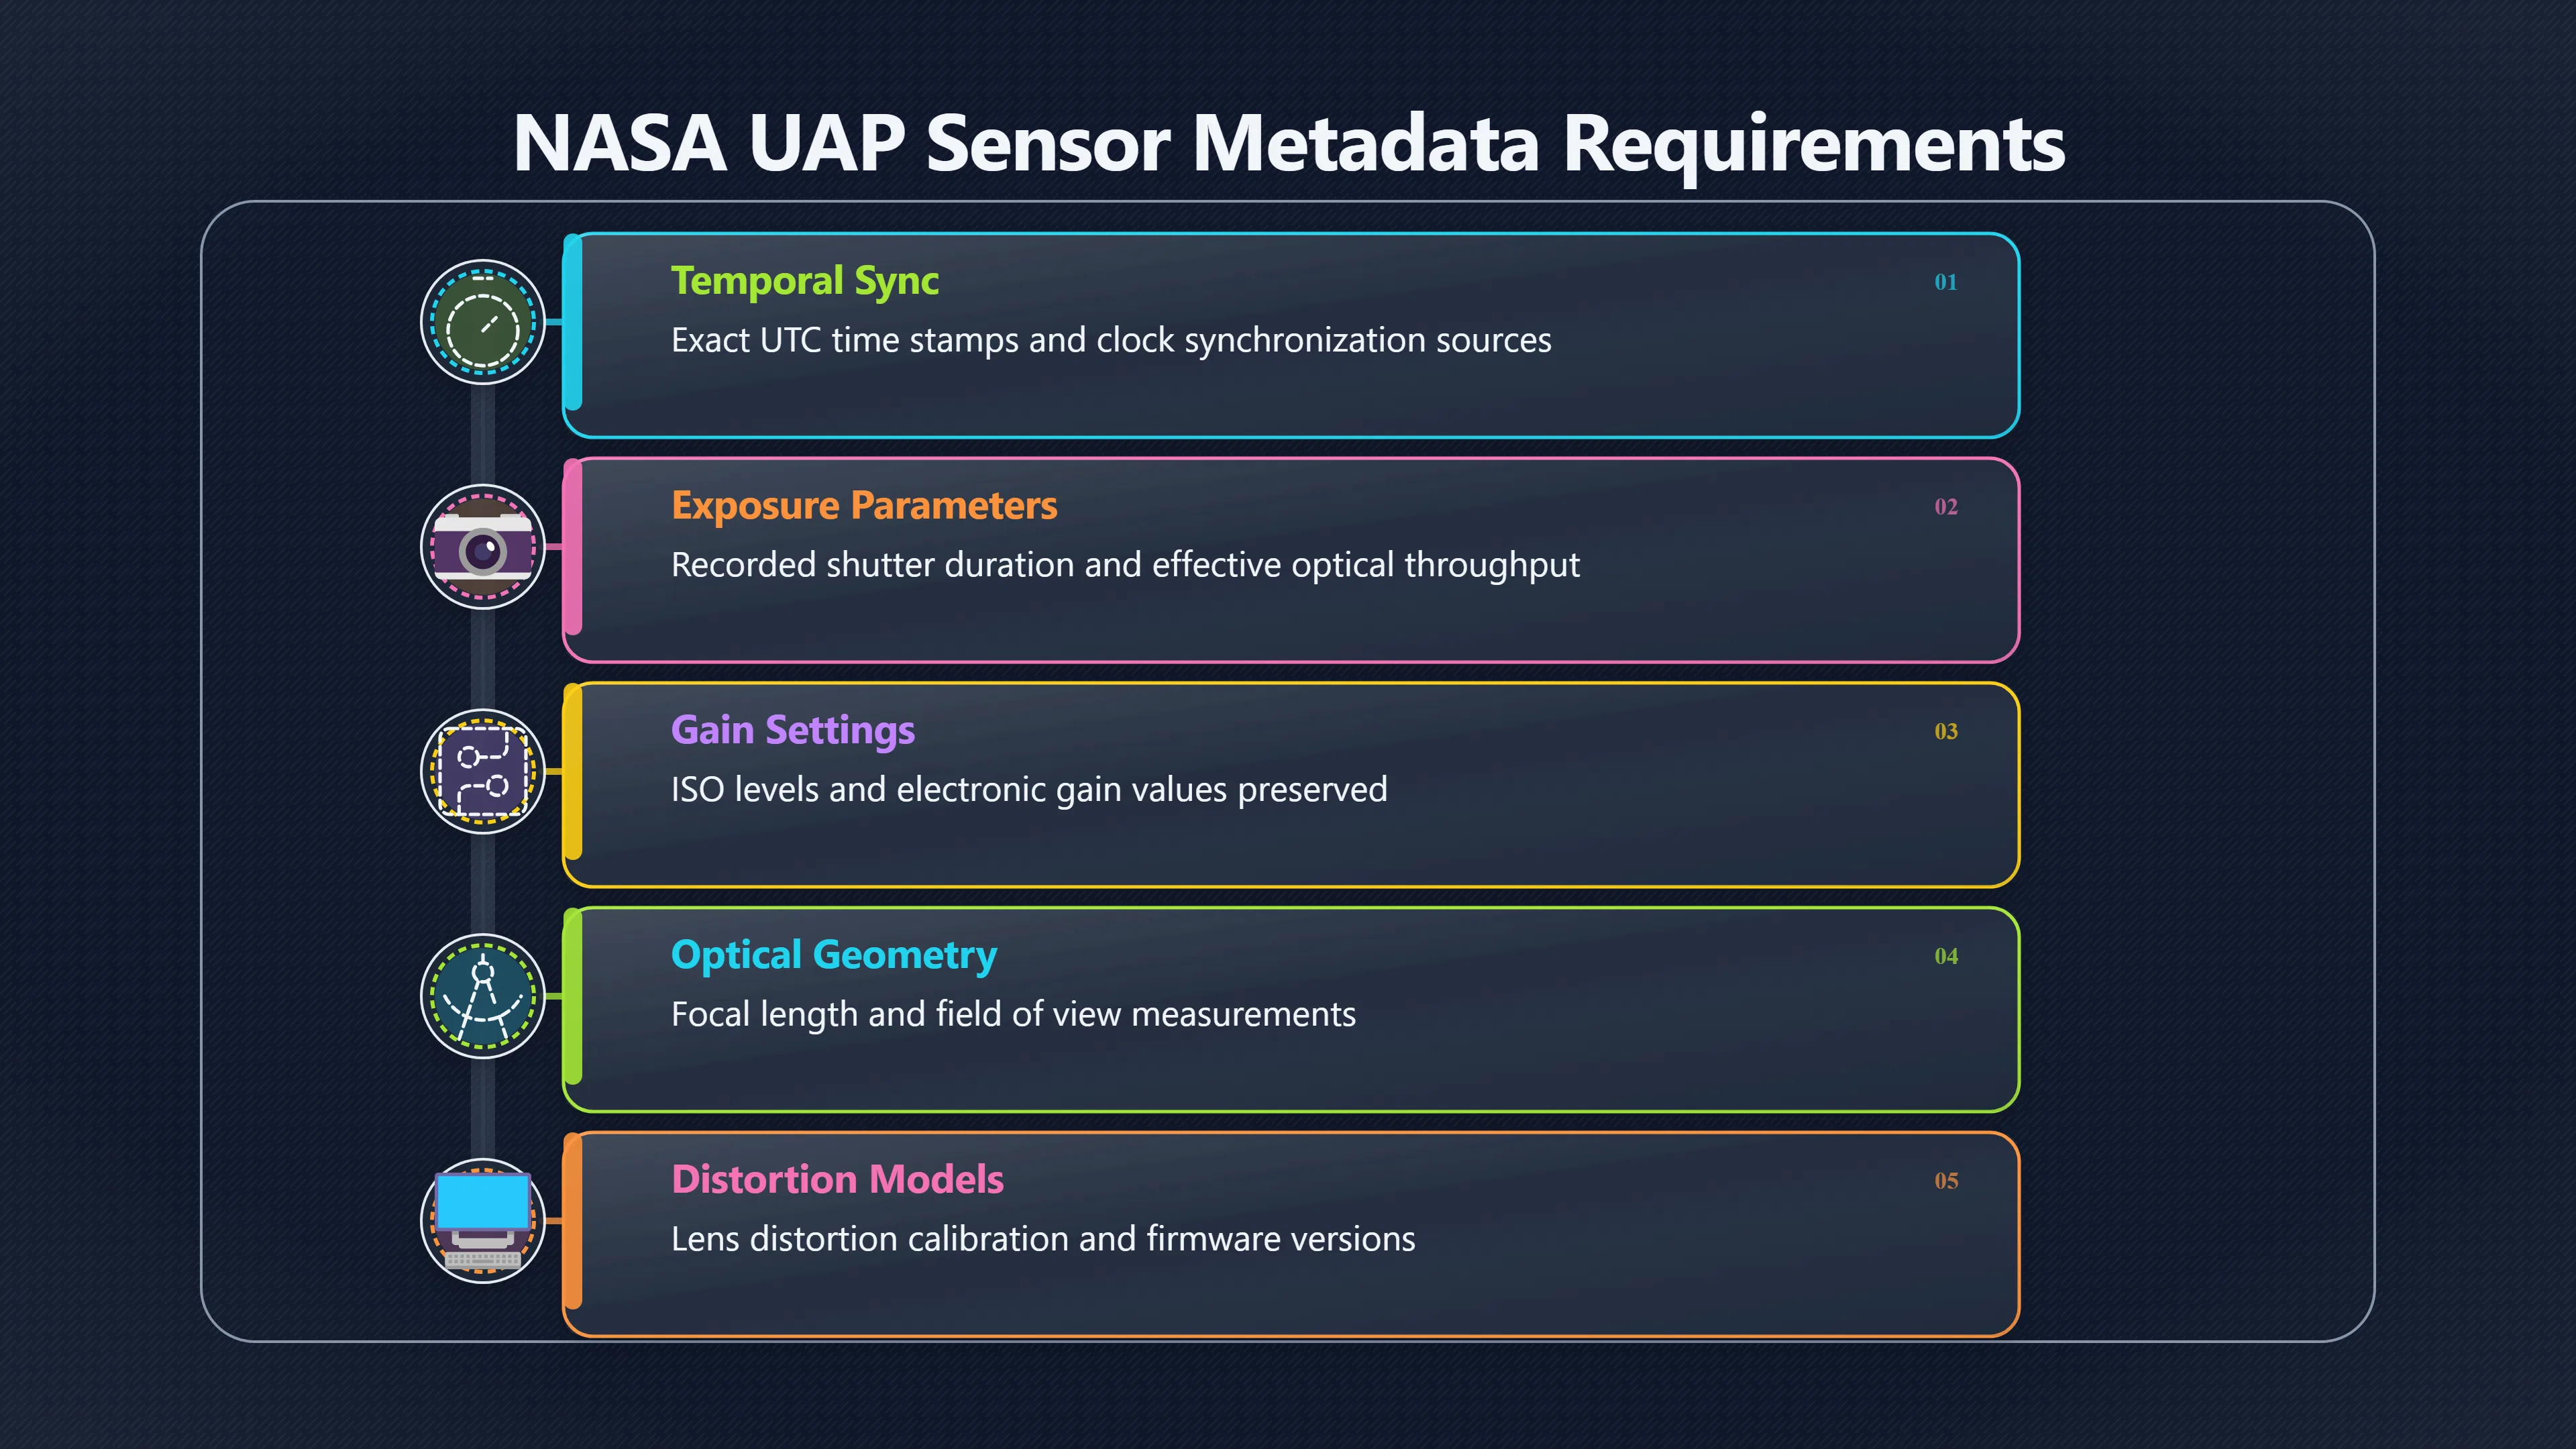The width and height of the screenshot is (2576, 1449).
Task: Select the Temporal Sync heading
Action: click(805, 281)
